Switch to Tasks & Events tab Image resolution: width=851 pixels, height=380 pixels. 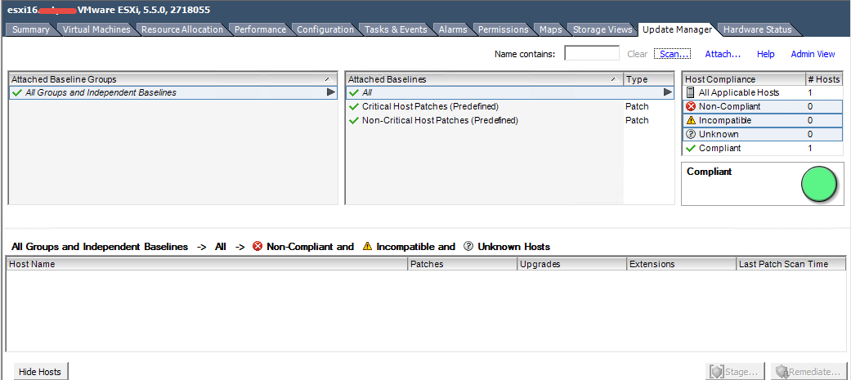point(396,29)
